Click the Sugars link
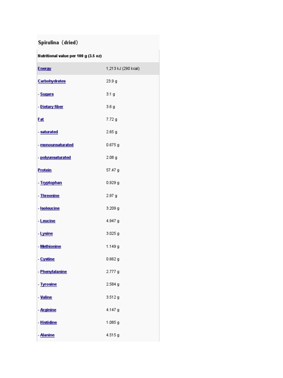 (x=47, y=94)
